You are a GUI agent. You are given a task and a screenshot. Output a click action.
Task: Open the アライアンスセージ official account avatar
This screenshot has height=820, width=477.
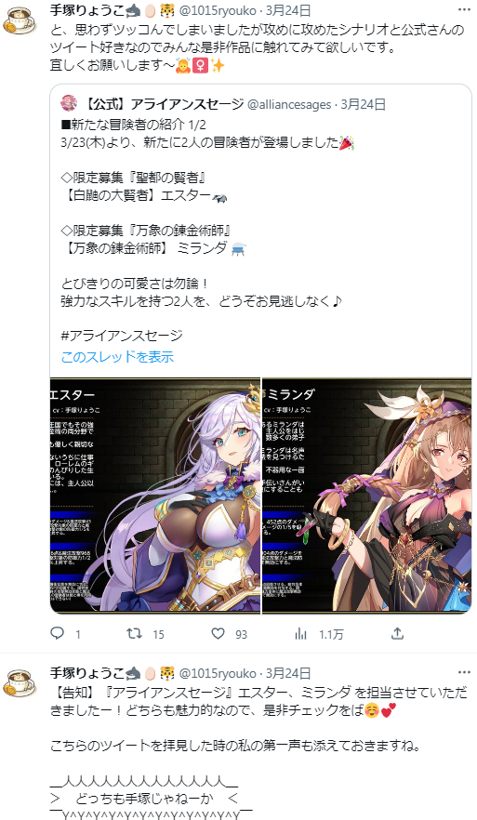click(69, 103)
